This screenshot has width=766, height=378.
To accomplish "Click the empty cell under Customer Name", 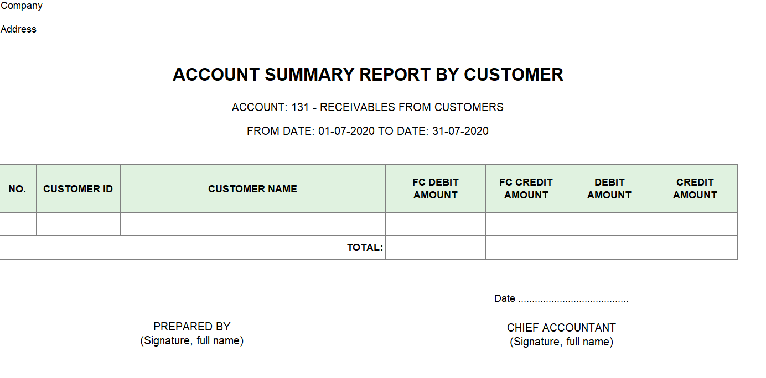I will pyautogui.click(x=252, y=224).
